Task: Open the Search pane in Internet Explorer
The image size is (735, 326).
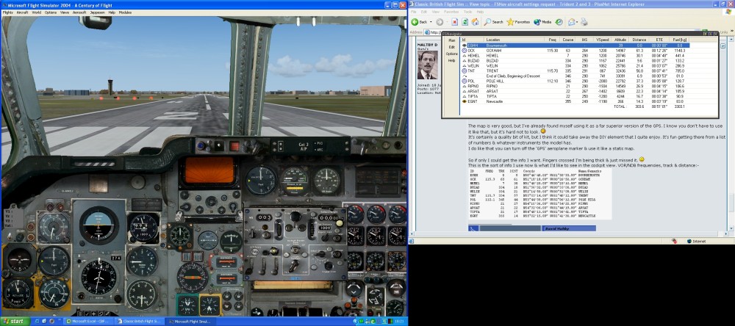Action: pos(494,22)
